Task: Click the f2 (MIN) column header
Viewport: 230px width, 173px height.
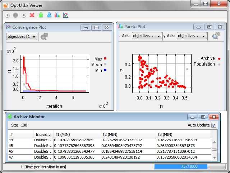Action: coord(128,134)
